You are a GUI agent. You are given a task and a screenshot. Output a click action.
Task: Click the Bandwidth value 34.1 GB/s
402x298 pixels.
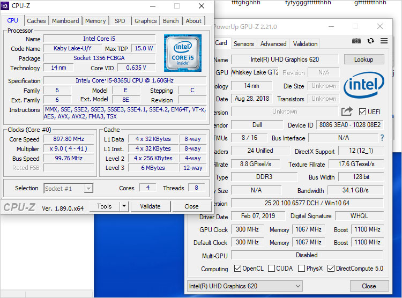(x=355, y=190)
